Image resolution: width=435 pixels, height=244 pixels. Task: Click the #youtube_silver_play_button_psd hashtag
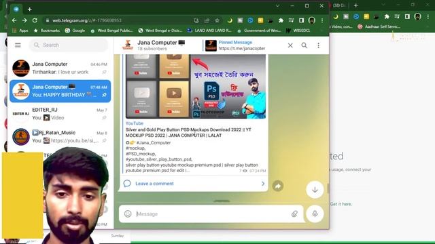point(159,159)
